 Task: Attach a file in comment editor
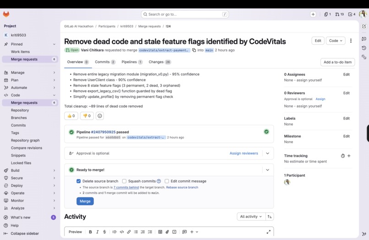167,232
